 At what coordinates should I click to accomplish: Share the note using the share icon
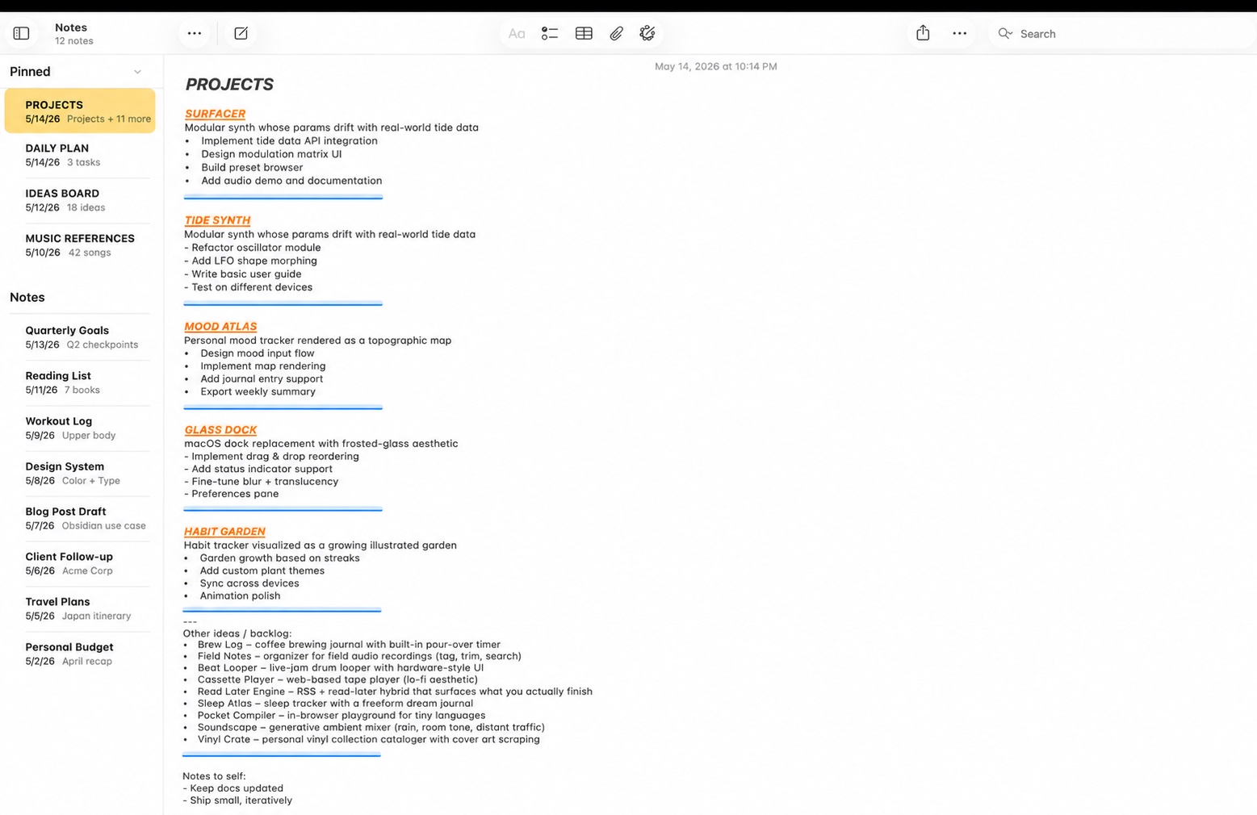pos(923,32)
